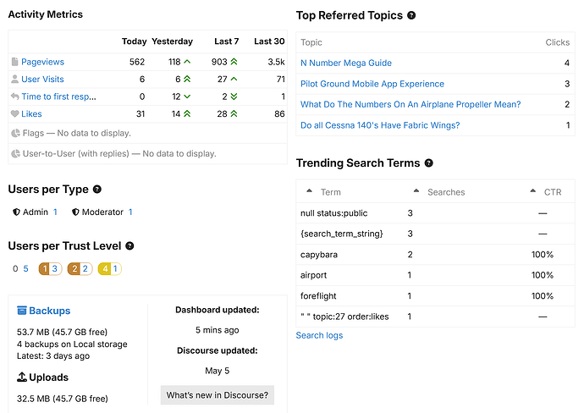Open the Search logs link
The height and width of the screenshot is (413, 584).
click(x=319, y=335)
